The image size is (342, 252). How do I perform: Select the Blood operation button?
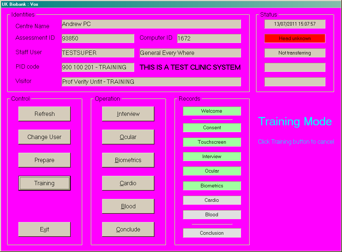[128, 206]
